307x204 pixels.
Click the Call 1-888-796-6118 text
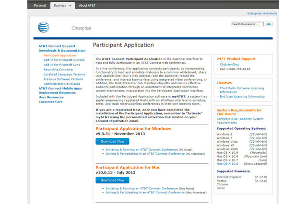(x=235, y=69)
